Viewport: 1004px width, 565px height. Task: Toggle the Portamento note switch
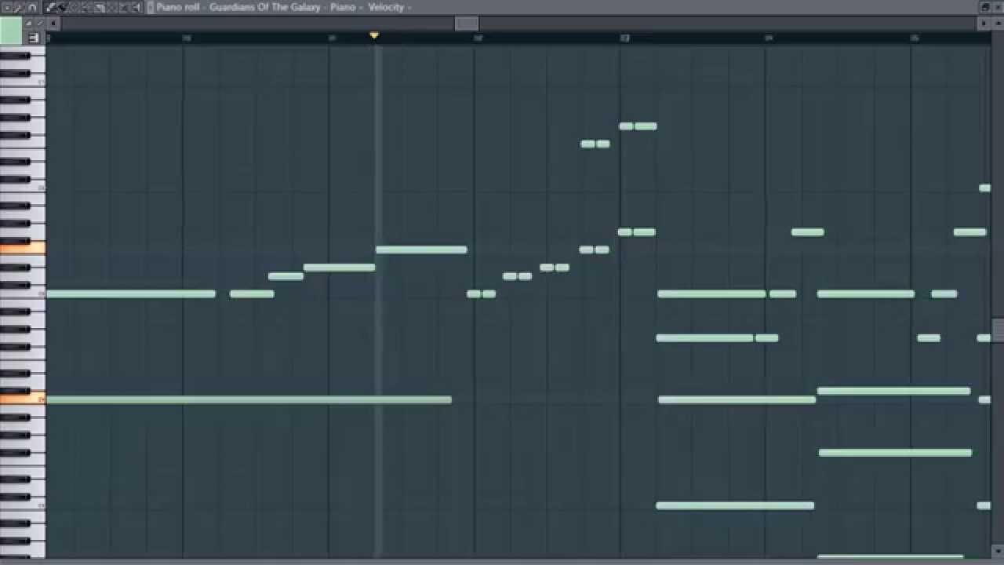40,23
